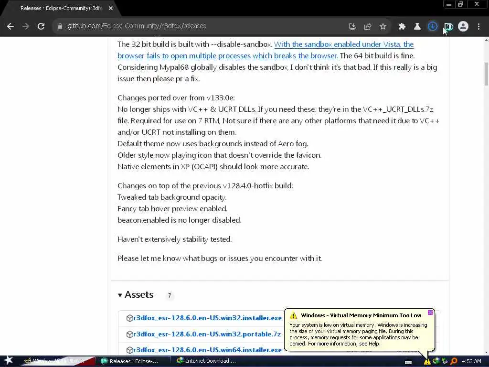Open the Extensions puzzle-piece menu
The height and width of the screenshot is (367, 489).
coord(402,27)
